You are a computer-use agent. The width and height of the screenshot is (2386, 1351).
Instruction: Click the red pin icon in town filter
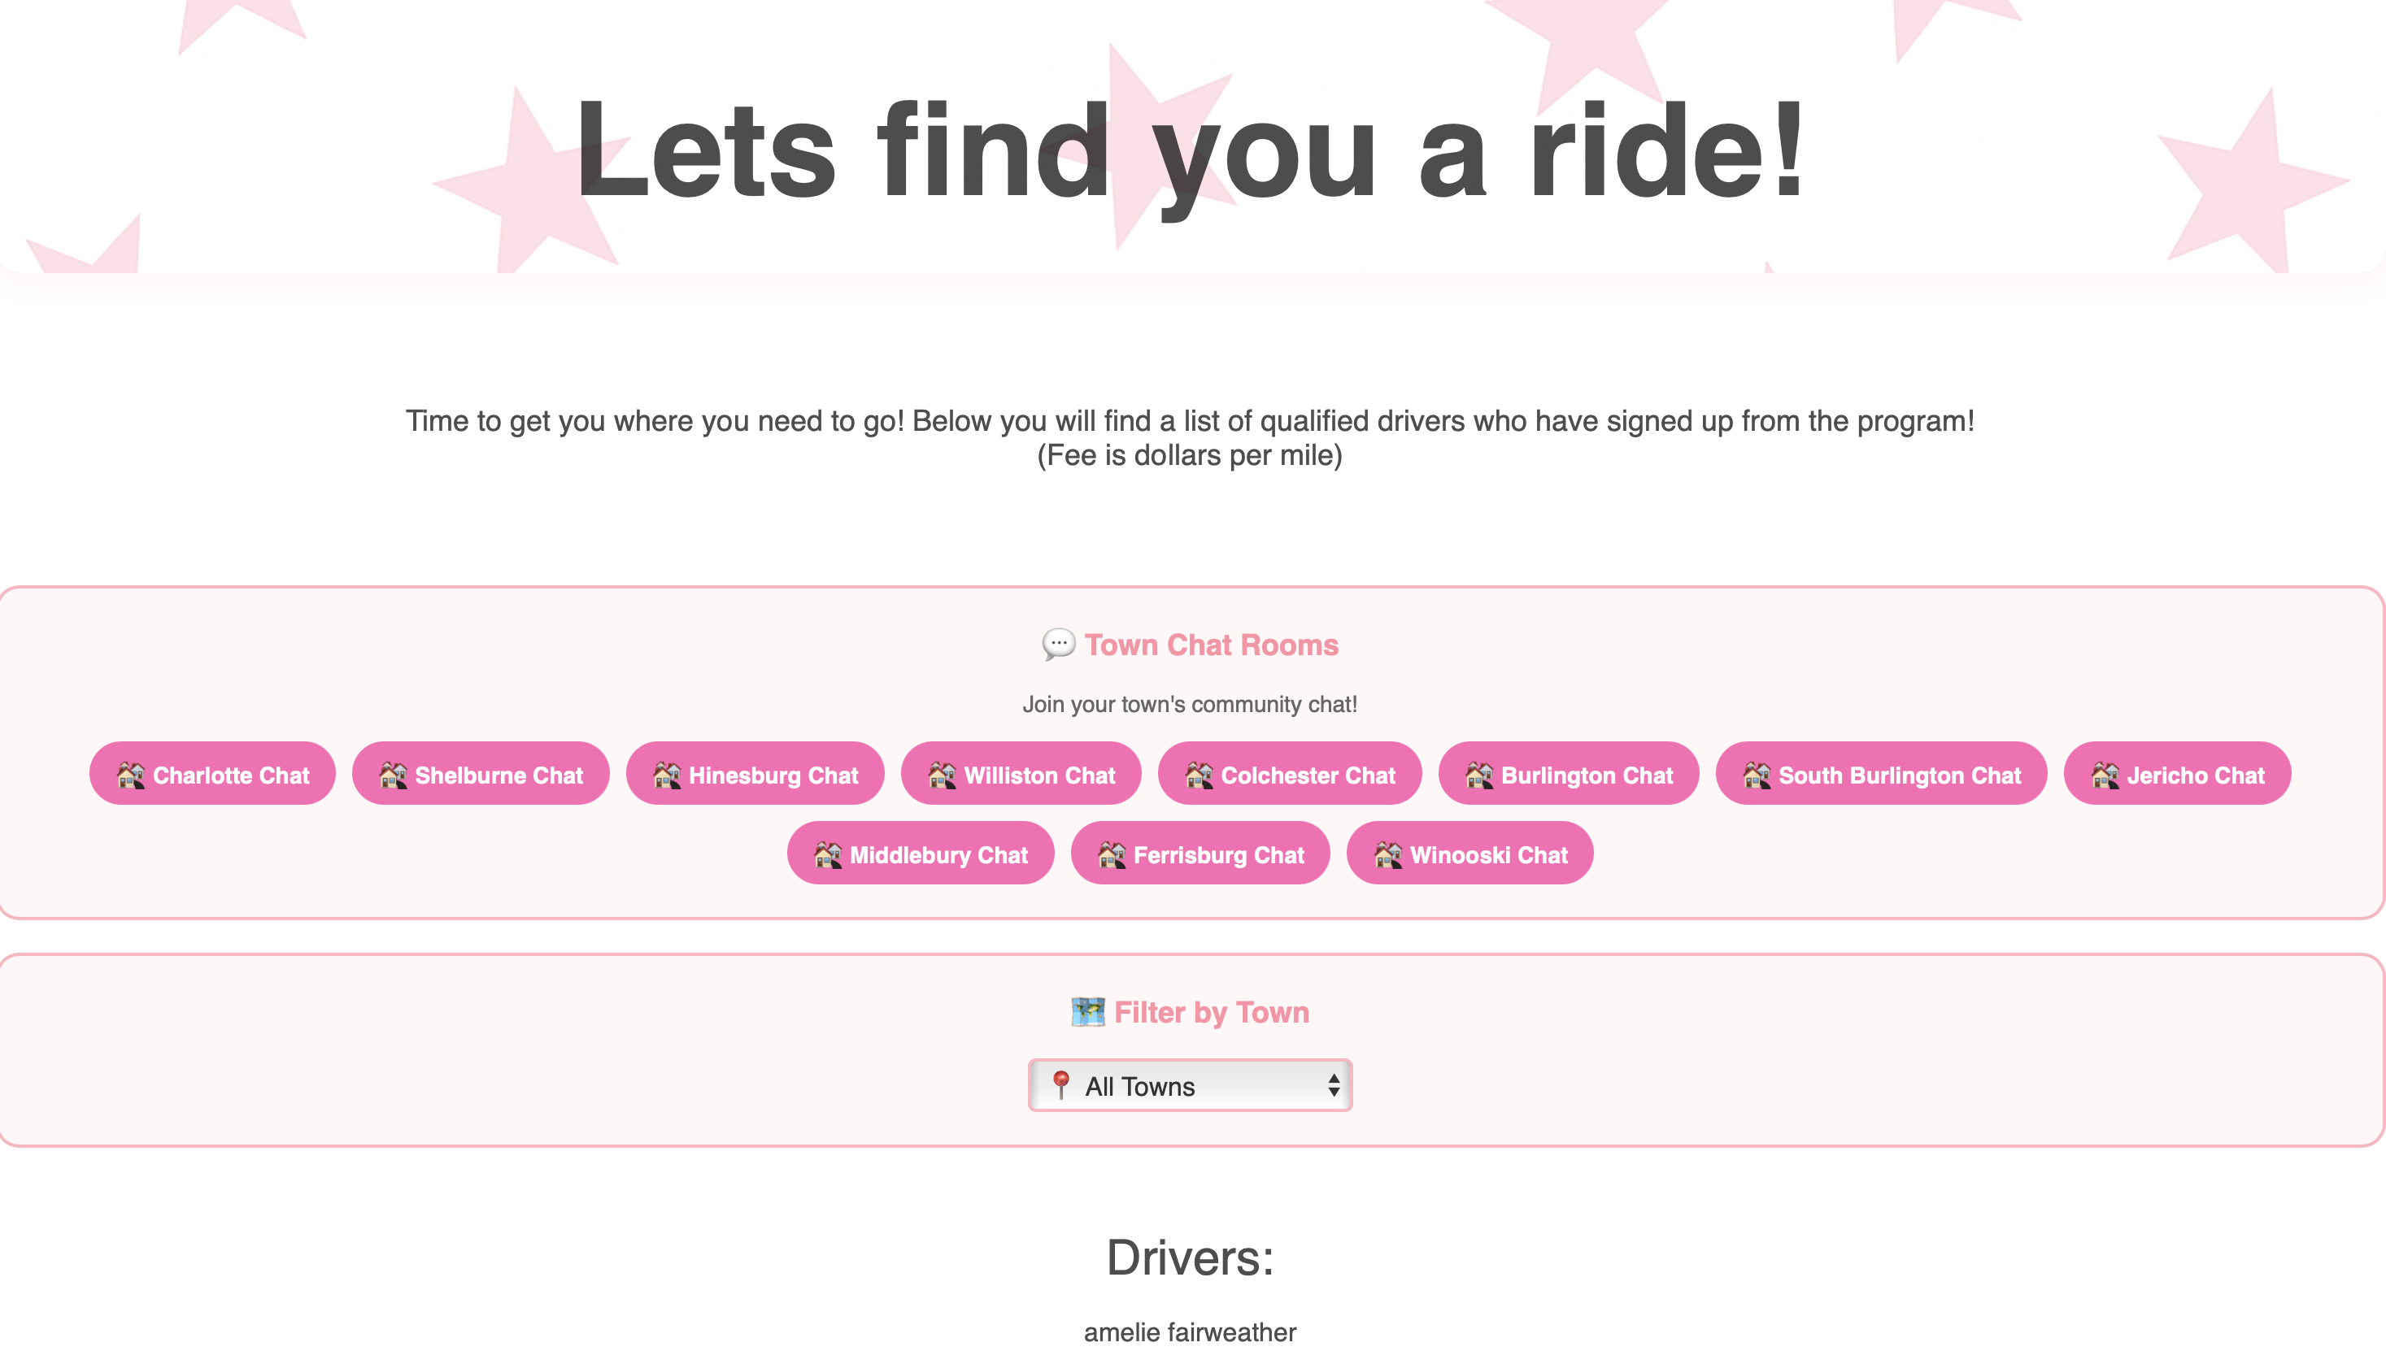click(1060, 1084)
